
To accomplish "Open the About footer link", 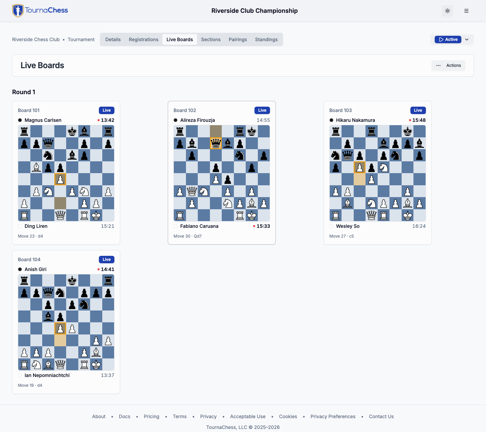I will point(99,416).
